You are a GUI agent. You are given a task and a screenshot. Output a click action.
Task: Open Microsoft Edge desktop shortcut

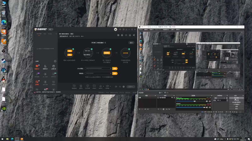[4, 22]
